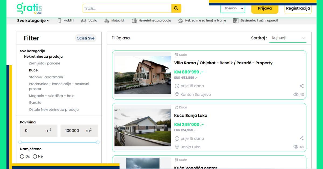
Task: Open Motocikli category
Action: point(118,20)
